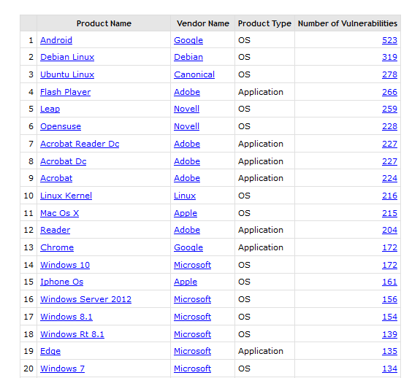The width and height of the screenshot is (420, 378).
Task: Click the Adobe vendor link in row 9
Action: click(x=187, y=178)
